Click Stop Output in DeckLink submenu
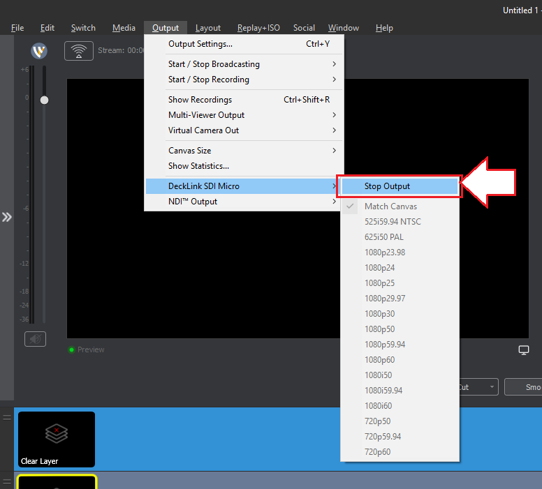The width and height of the screenshot is (542, 489). (x=400, y=186)
